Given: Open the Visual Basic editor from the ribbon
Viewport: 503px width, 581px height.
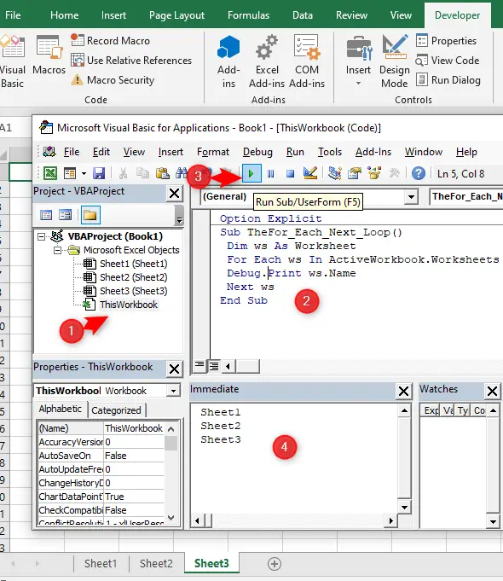Looking at the screenshot, I should coord(11,61).
